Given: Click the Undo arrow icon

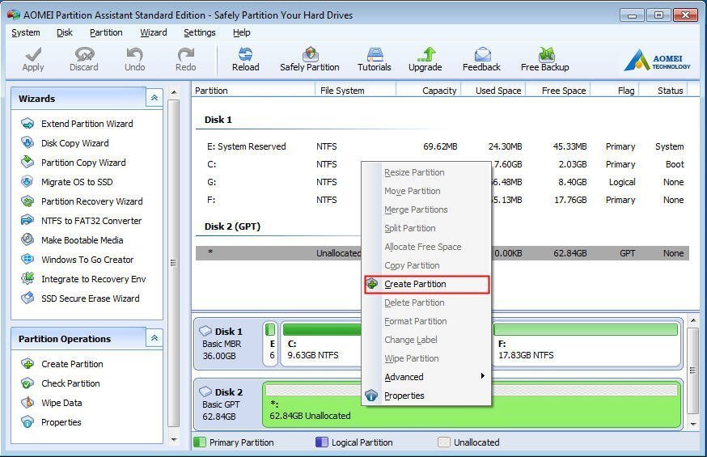Looking at the screenshot, I should coord(134,54).
